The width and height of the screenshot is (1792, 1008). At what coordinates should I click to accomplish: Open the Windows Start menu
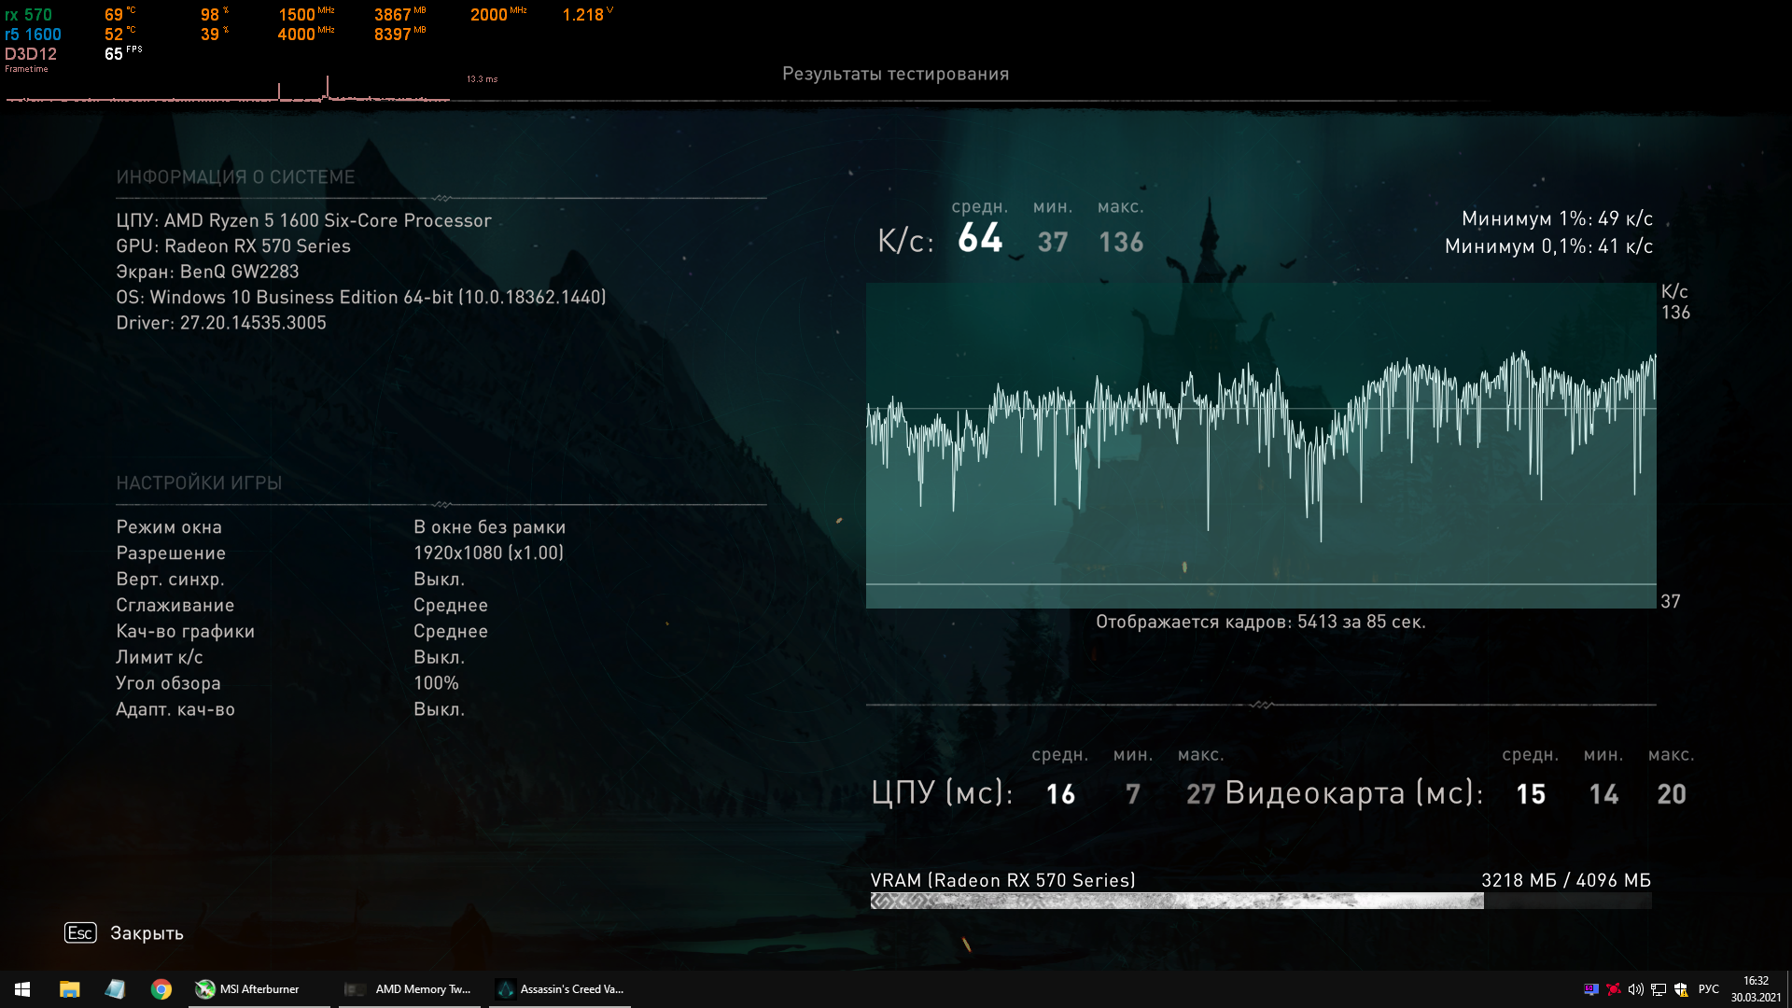pos(22,989)
